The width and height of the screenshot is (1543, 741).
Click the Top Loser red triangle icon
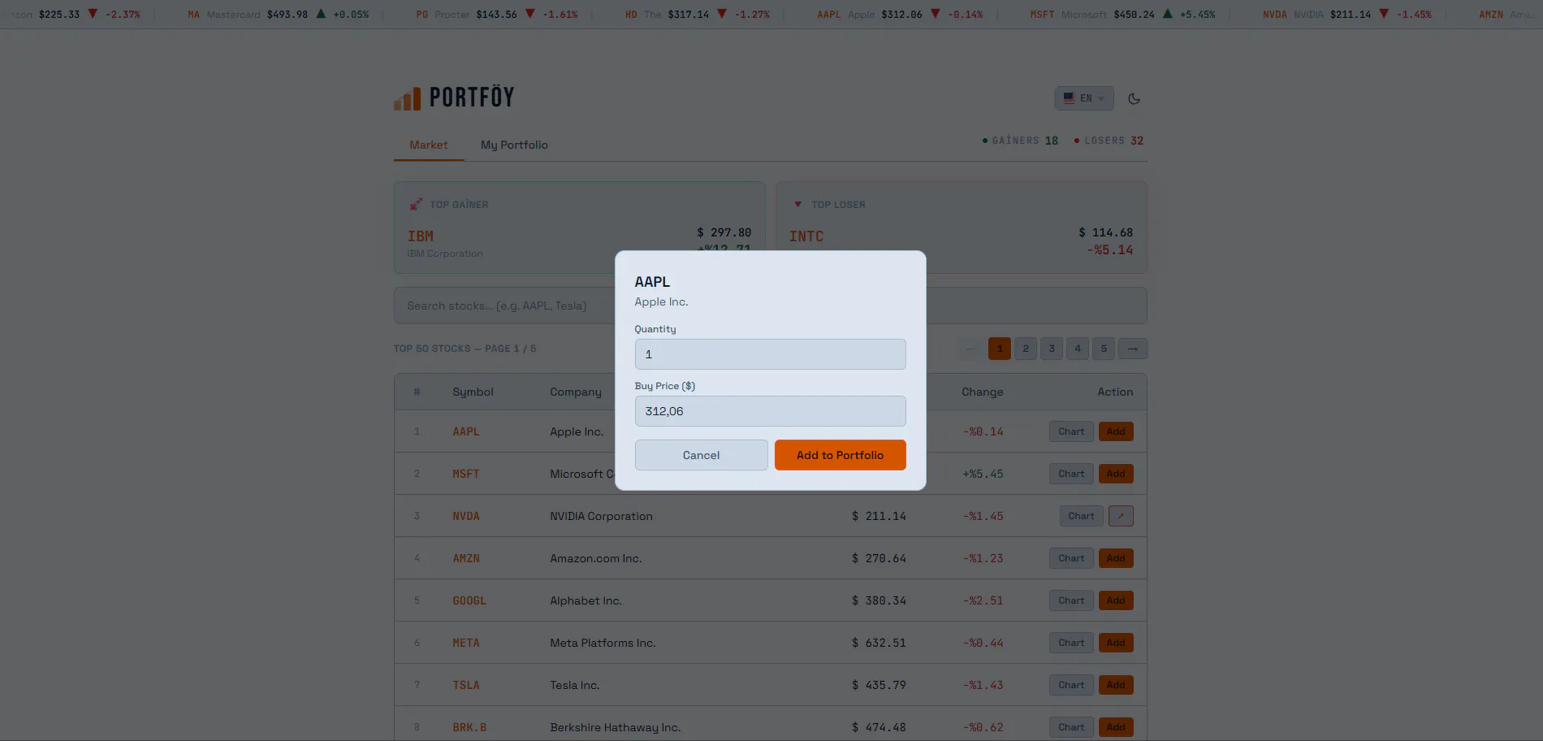point(797,205)
